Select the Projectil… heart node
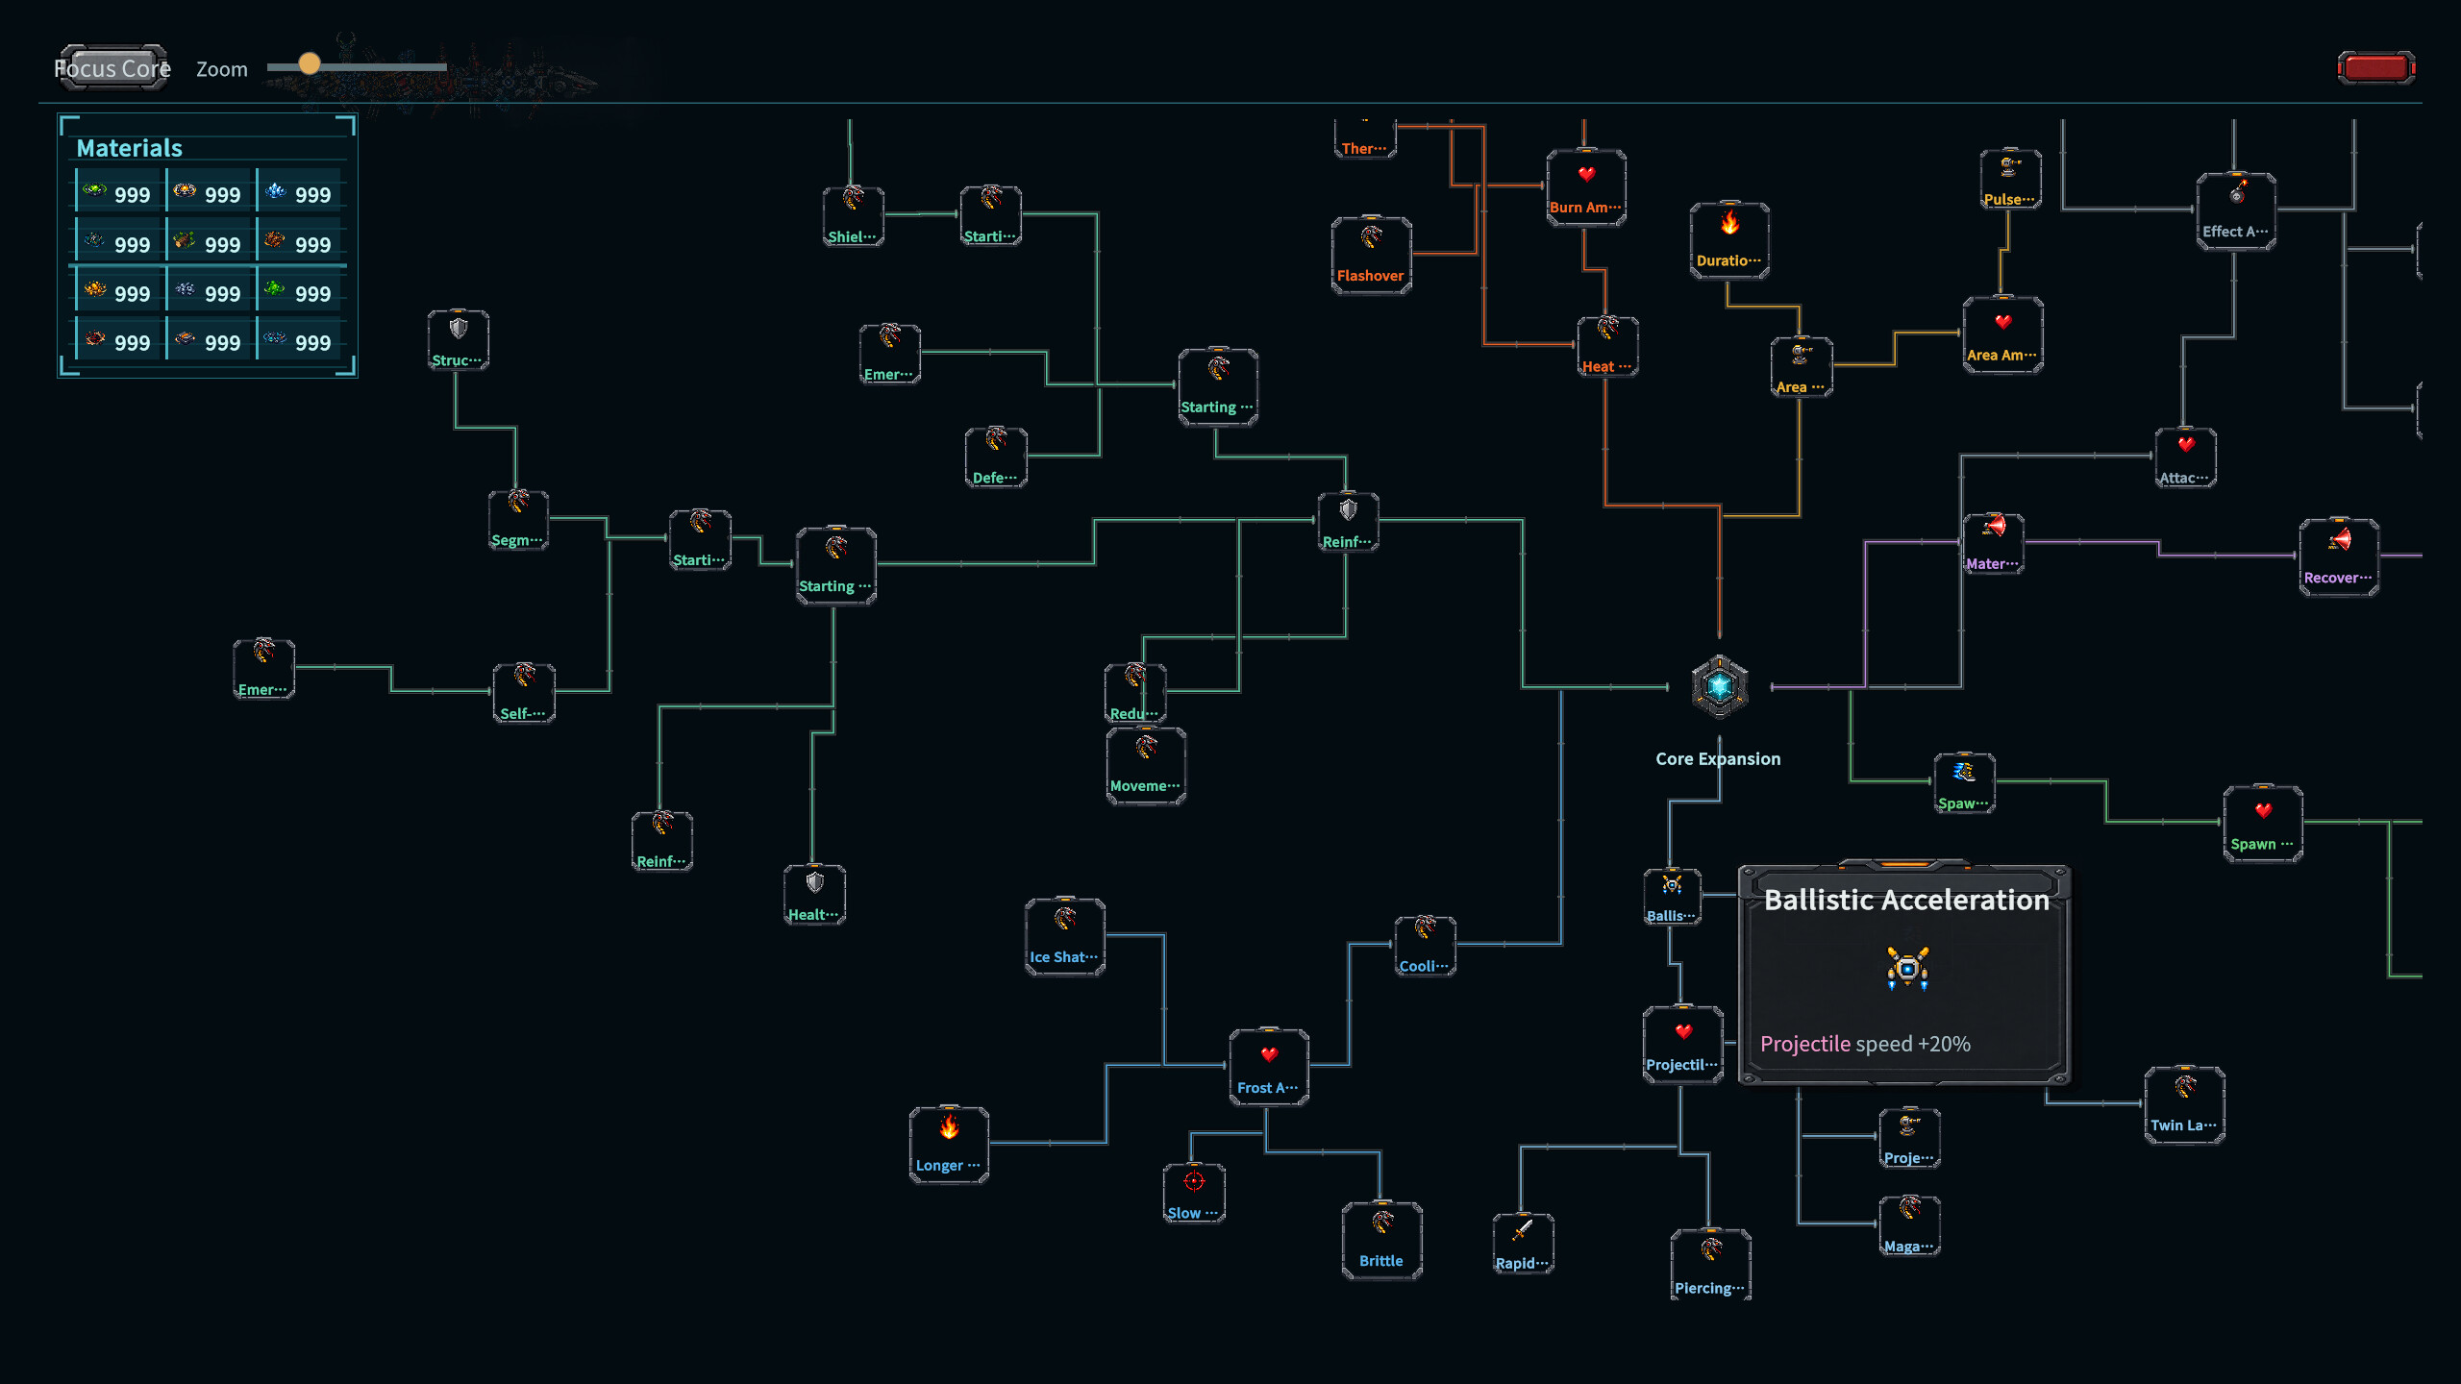 click(1682, 1045)
